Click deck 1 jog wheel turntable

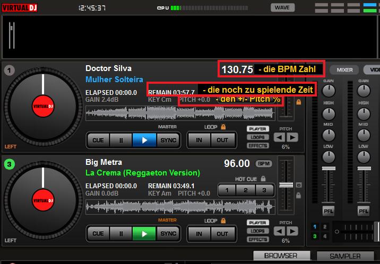(x=43, y=107)
